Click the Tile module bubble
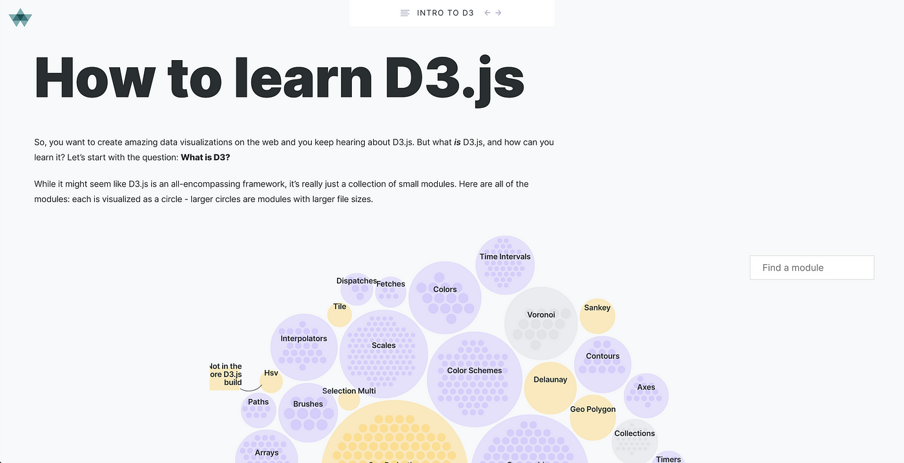The width and height of the screenshot is (904, 463). 340,314
